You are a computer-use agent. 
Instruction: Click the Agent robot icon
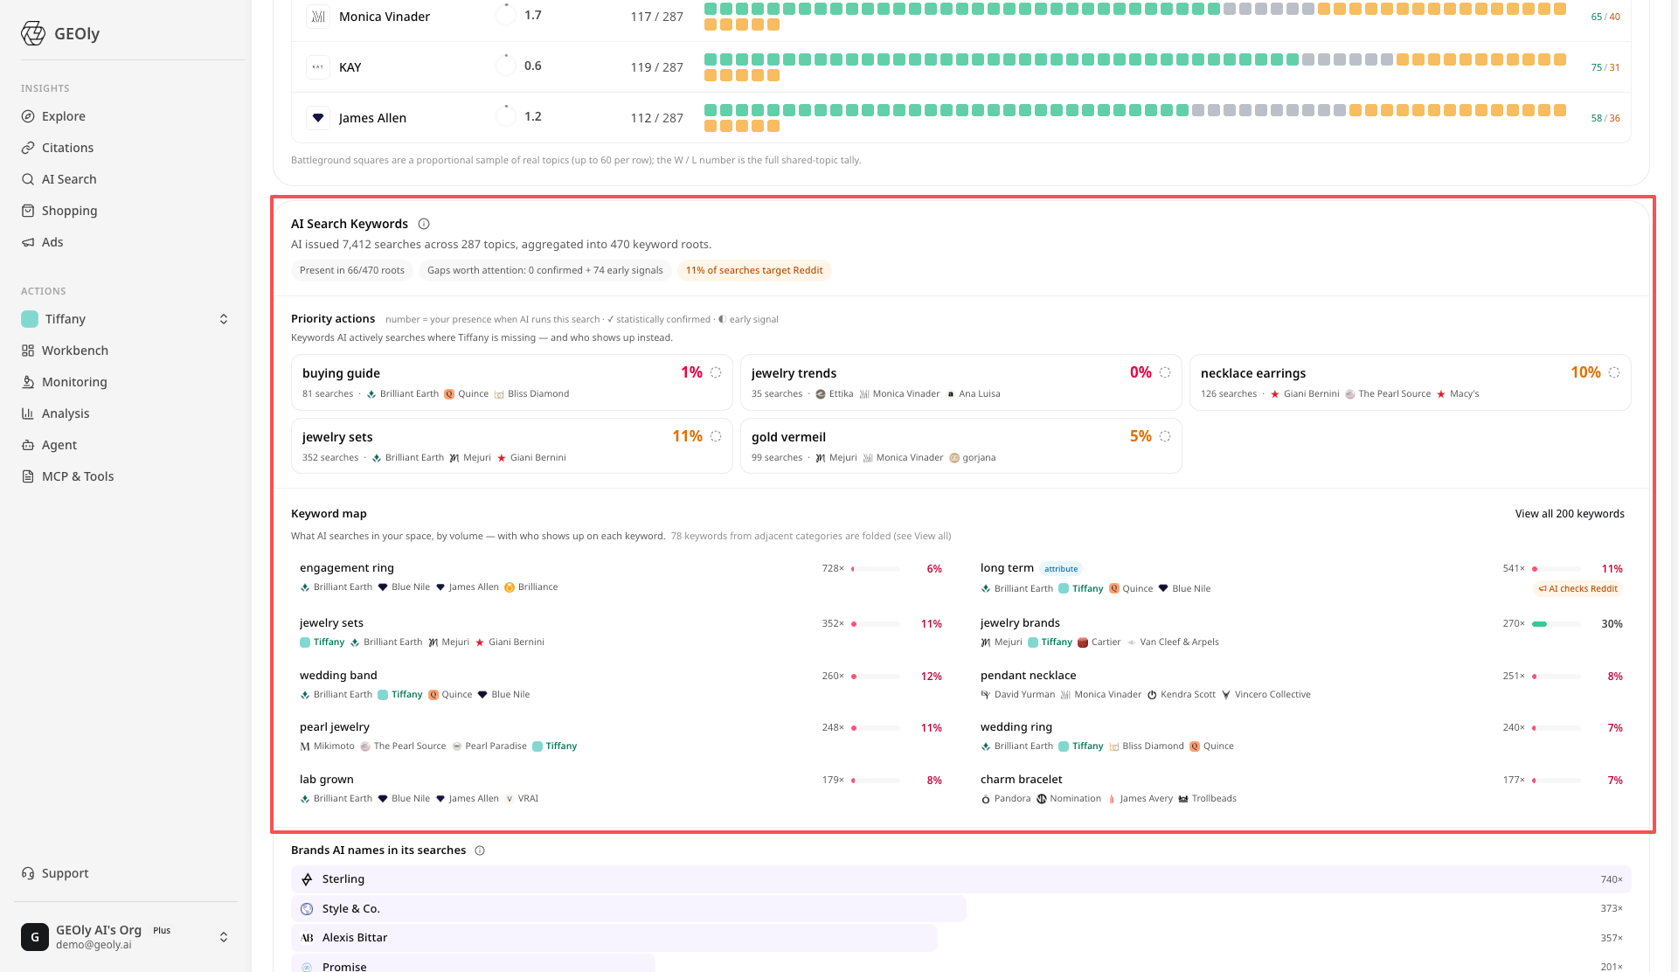pyautogui.click(x=28, y=445)
